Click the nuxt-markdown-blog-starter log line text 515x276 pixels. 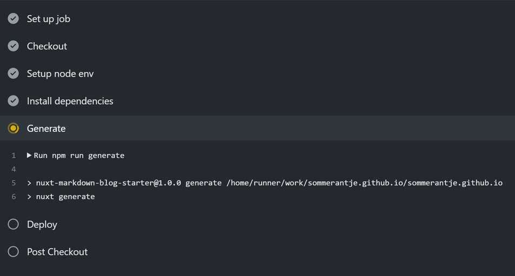point(265,183)
